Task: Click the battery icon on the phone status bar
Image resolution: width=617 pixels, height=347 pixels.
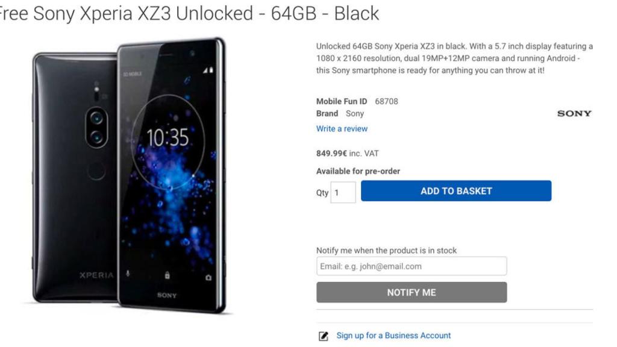Action: (x=211, y=70)
